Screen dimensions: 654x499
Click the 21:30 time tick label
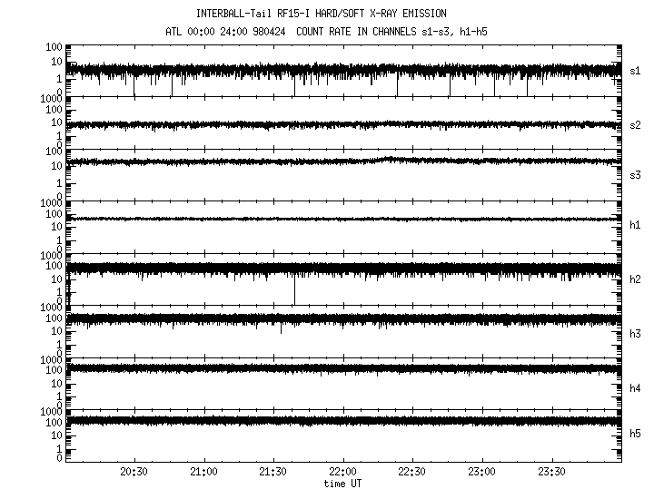pos(273,473)
